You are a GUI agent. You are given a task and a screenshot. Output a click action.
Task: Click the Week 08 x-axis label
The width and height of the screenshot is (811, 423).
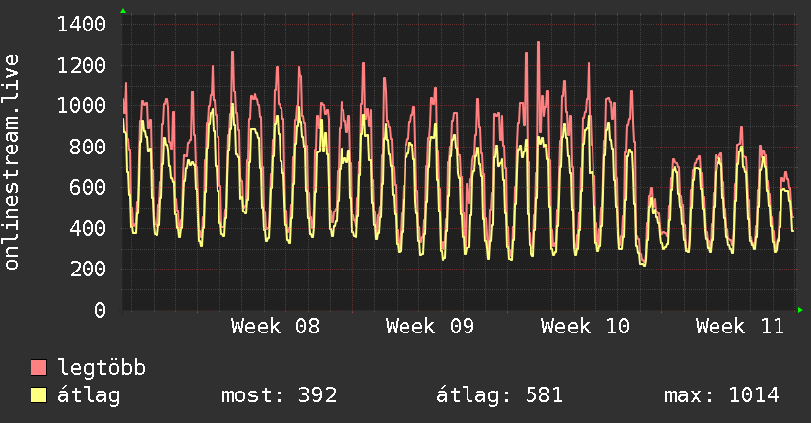click(x=276, y=327)
